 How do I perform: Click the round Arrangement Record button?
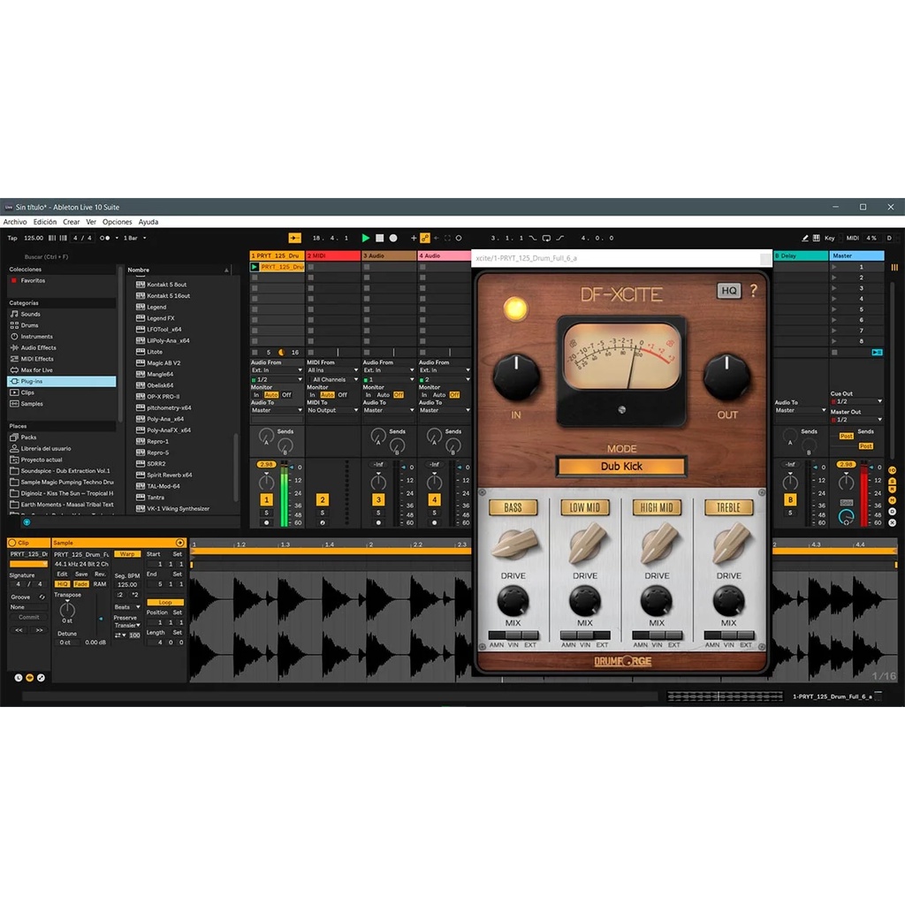[393, 238]
